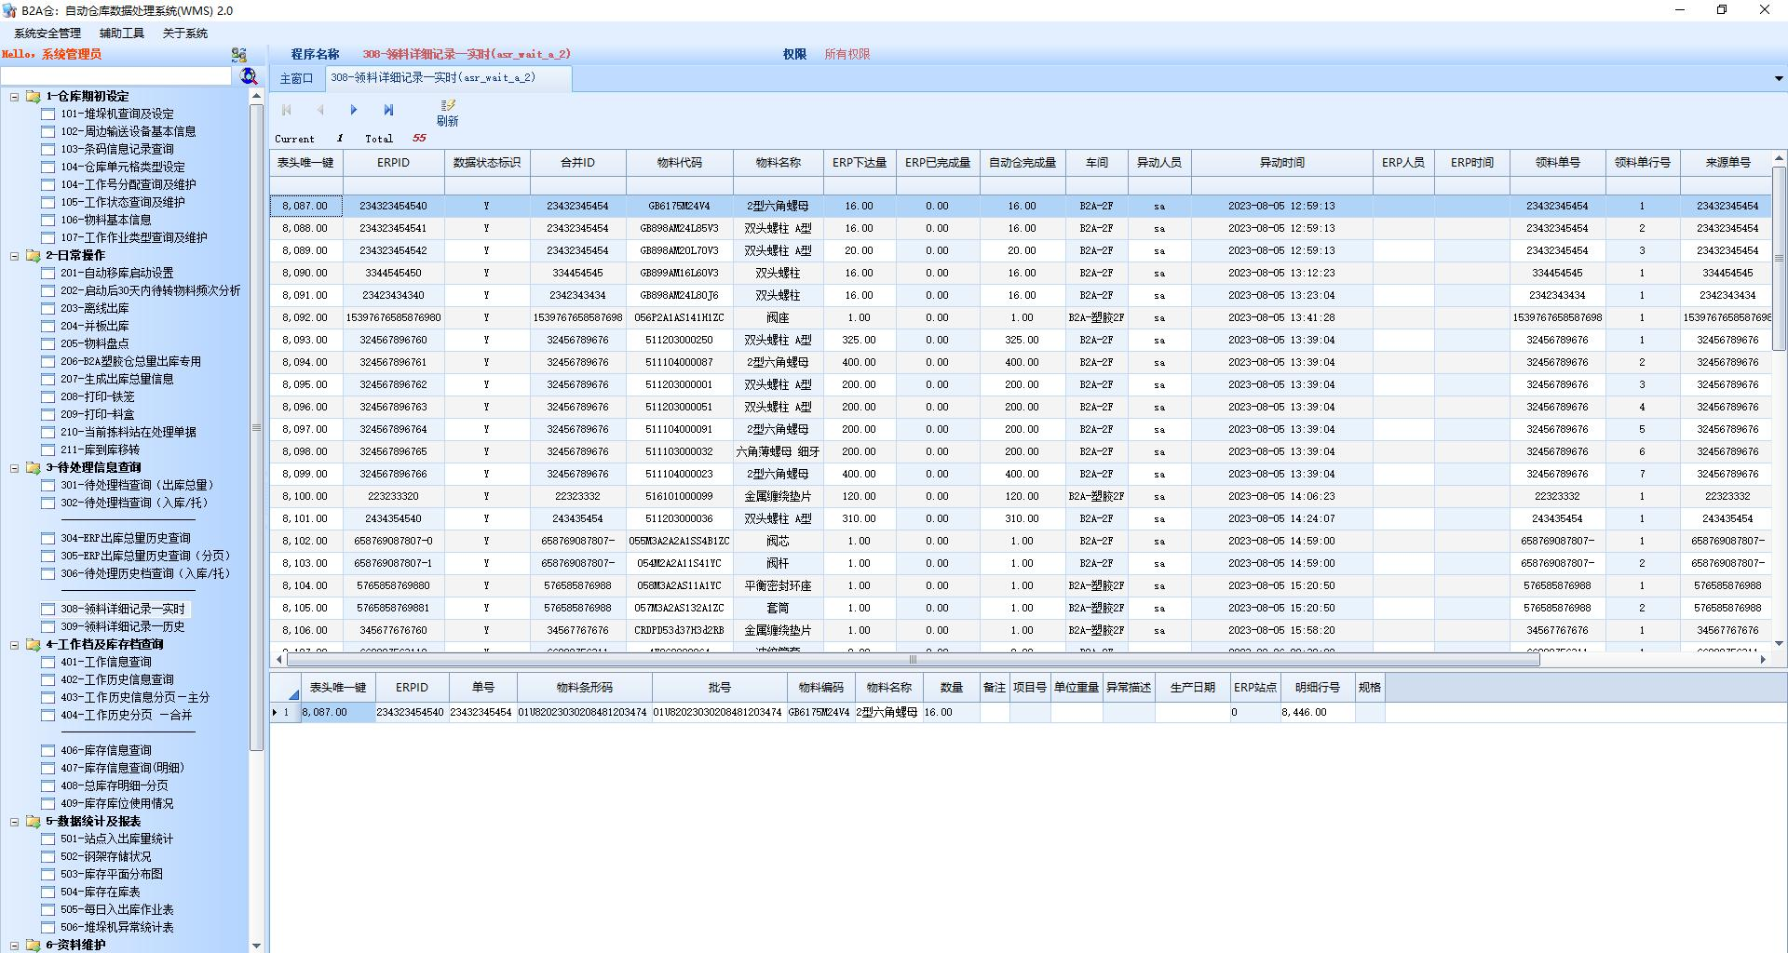1788x953 pixels.
Task: Open the 101-堆垛机查询及设定 window icon
Action: [x=48, y=114]
